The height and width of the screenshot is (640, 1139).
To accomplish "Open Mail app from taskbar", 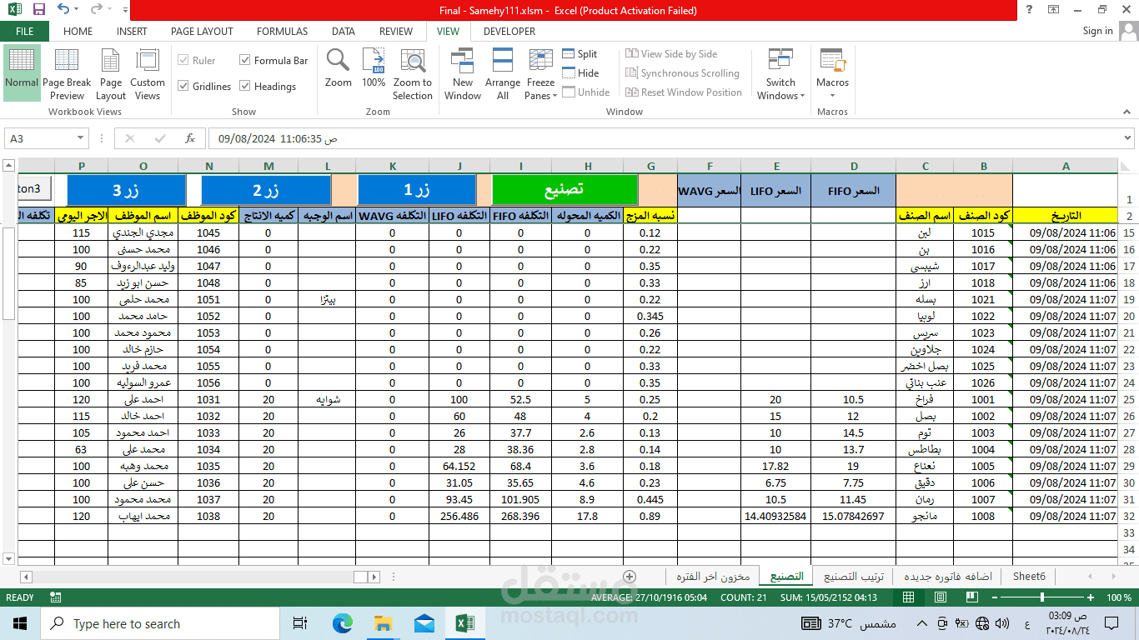I will (424, 623).
